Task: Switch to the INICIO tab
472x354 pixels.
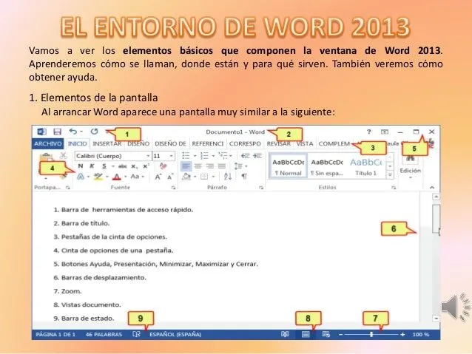Action: 78,144
